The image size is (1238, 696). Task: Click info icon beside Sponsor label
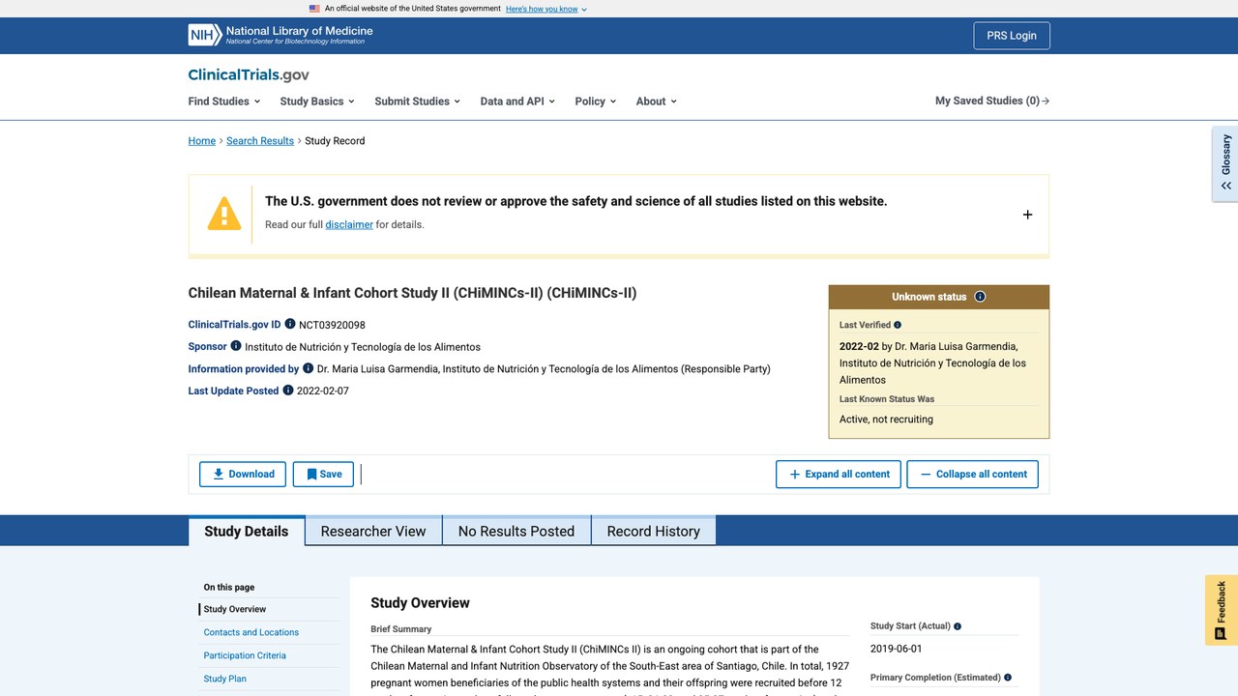coord(236,345)
